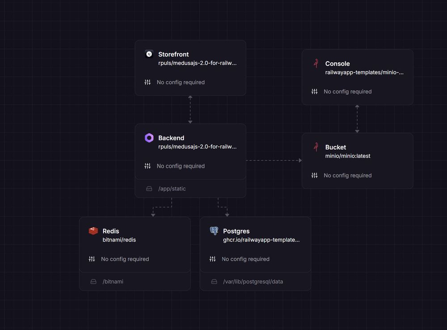Click Storefront's rpuls/medusajs-2.0-for-railw... source text
The height and width of the screenshot is (330, 447).
[197, 63]
